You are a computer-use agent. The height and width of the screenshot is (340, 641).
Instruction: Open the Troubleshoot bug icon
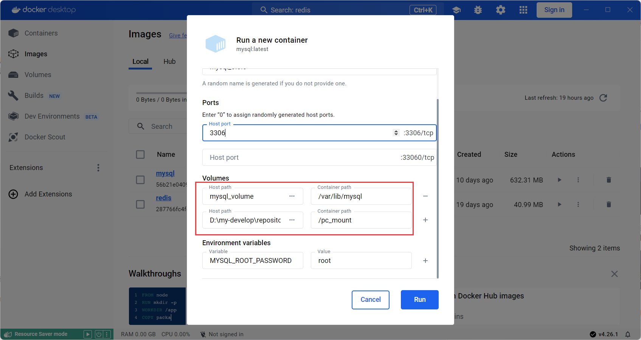pyautogui.click(x=478, y=10)
